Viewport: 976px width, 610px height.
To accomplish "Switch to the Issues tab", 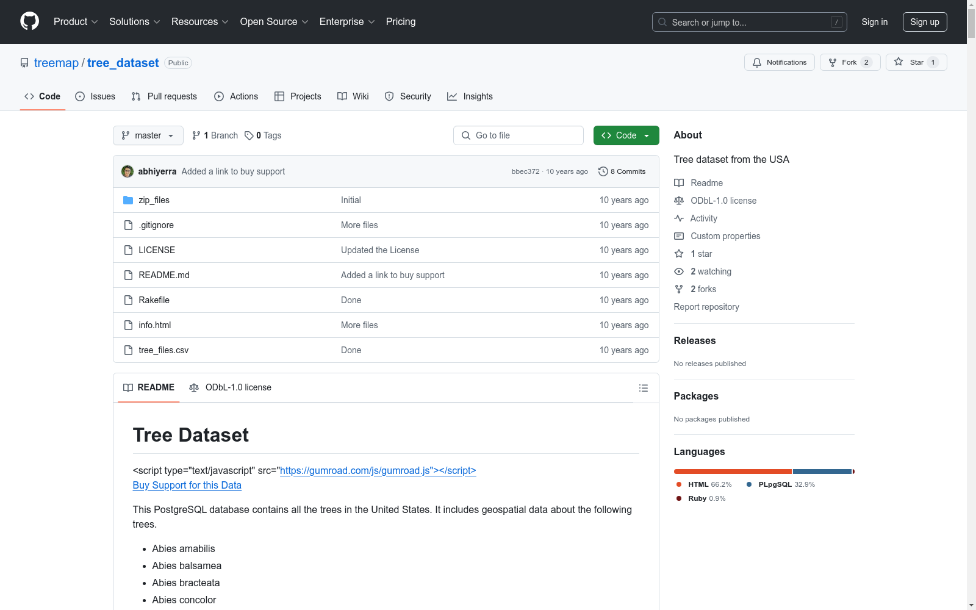I will (x=95, y=96).
